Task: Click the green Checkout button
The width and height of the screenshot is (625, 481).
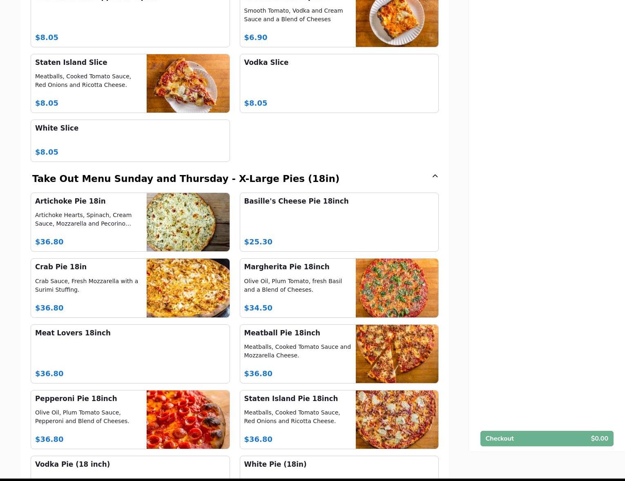Action: [547, 439]
